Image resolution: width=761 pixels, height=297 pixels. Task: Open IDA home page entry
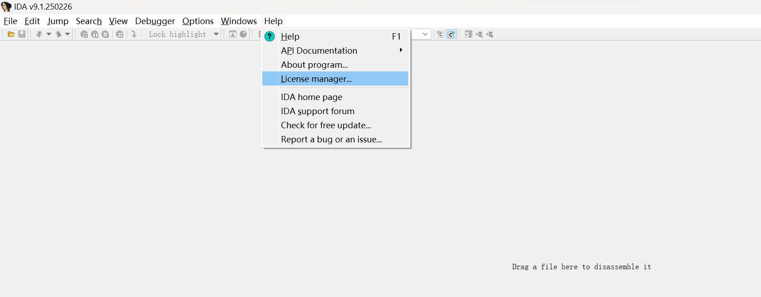click(335, 97)
